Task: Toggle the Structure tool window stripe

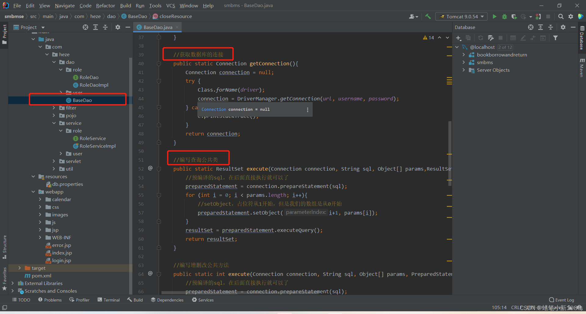Action: click(x=4, y=247)
